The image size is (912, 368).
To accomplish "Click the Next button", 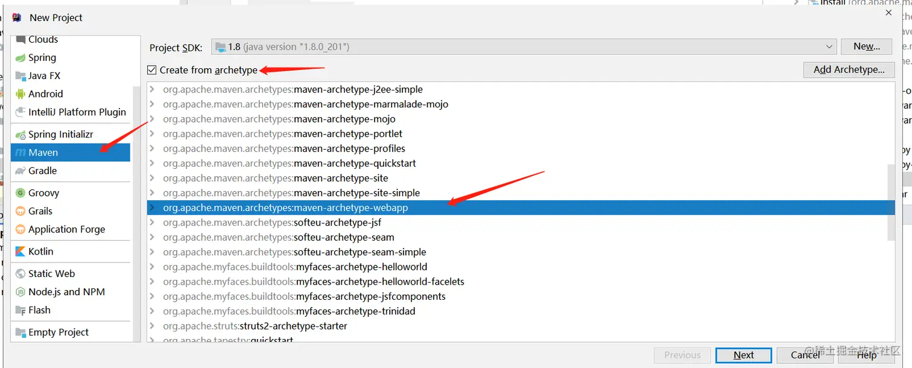I will point(744,355).
